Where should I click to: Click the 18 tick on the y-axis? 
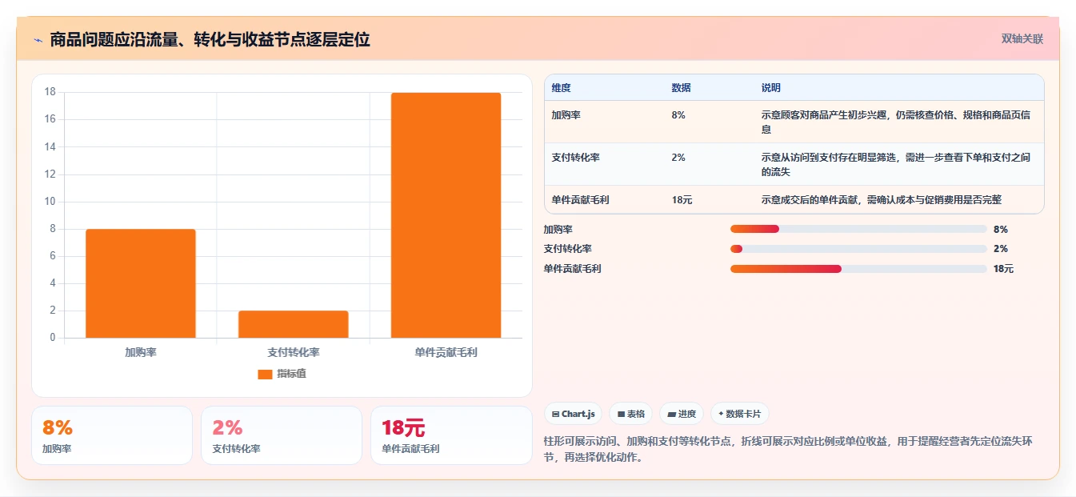50,92
